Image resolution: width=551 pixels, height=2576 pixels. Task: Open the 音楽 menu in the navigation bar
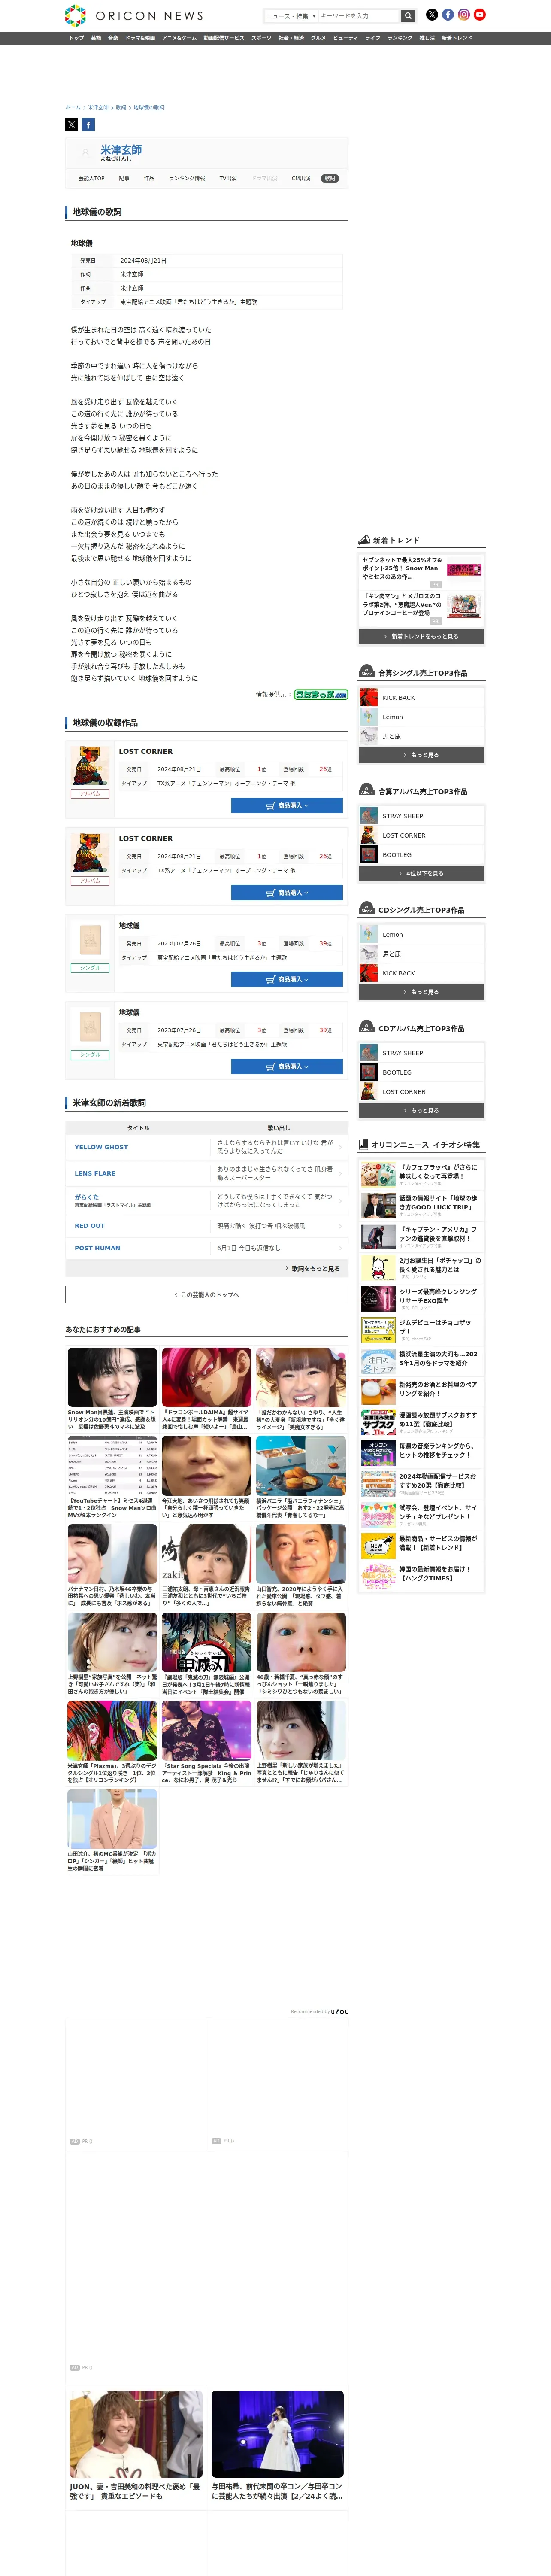point(113,38)
